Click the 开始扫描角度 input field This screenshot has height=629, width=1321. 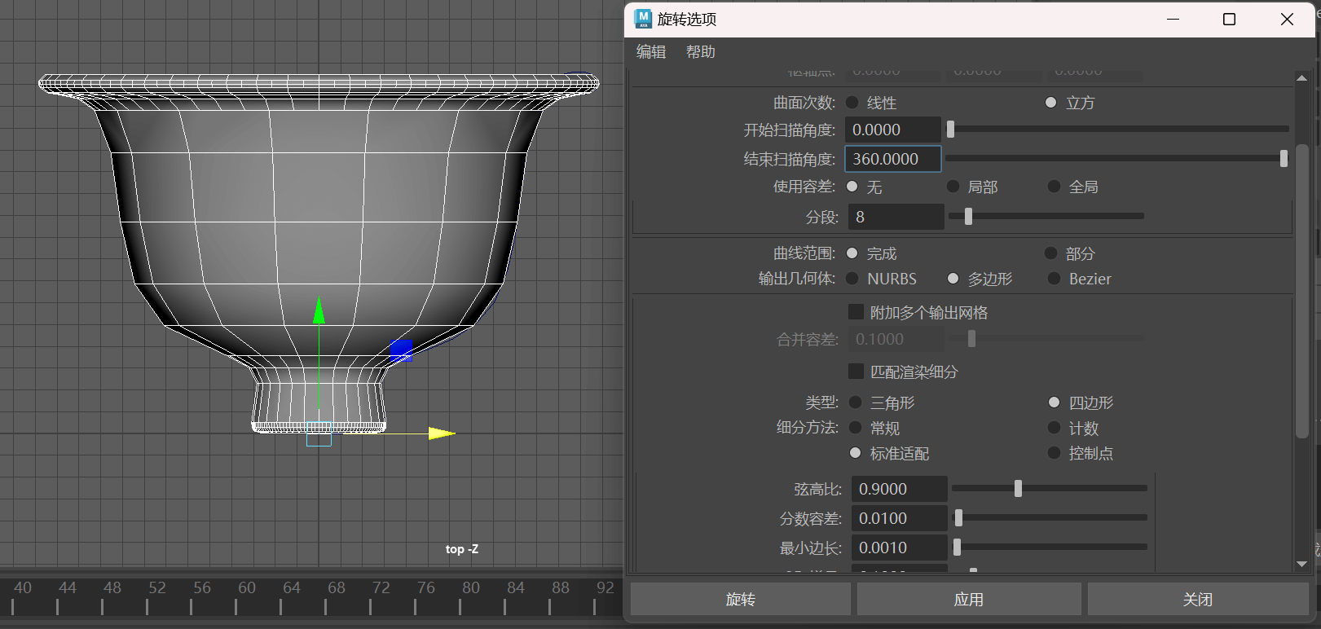click(893, 130)
